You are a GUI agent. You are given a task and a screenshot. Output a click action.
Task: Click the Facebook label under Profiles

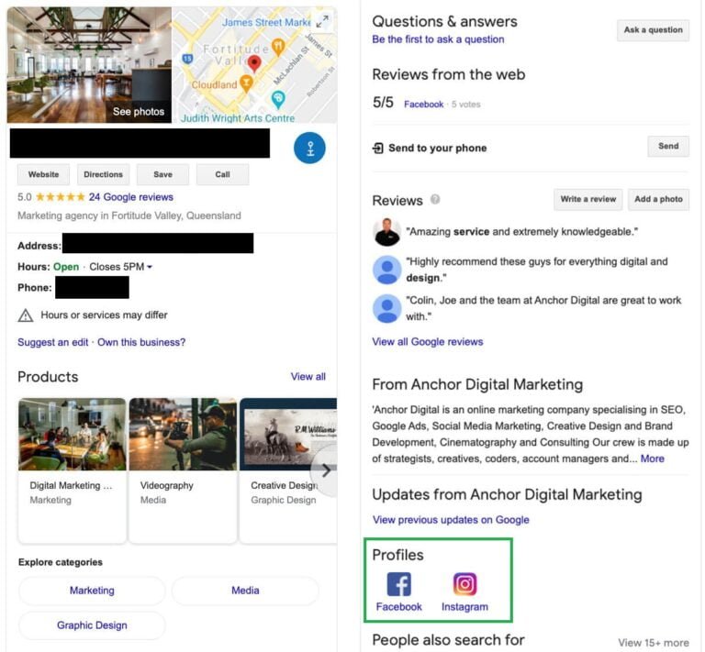click(398, 607)
